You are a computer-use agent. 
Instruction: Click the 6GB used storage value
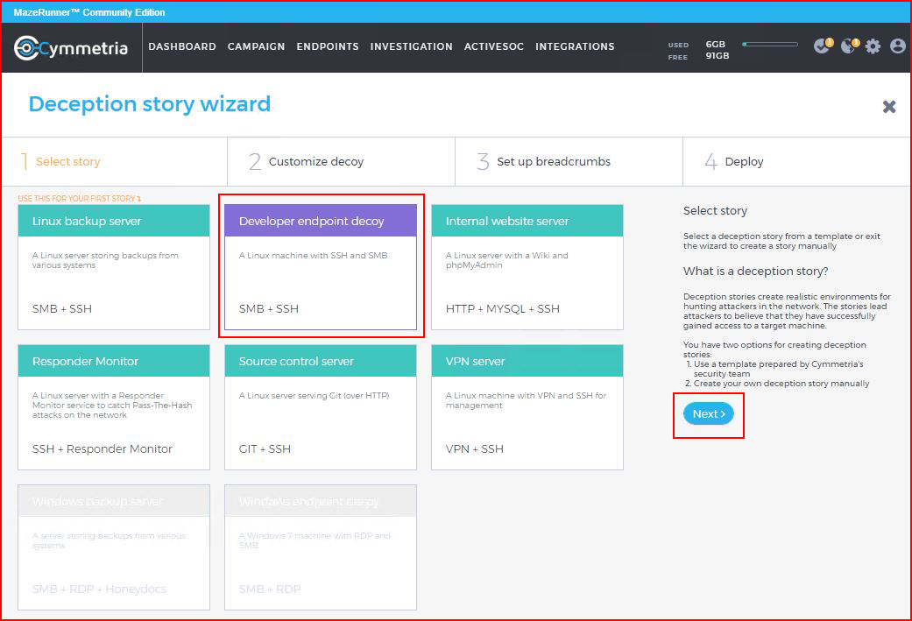tap(716, 44)
